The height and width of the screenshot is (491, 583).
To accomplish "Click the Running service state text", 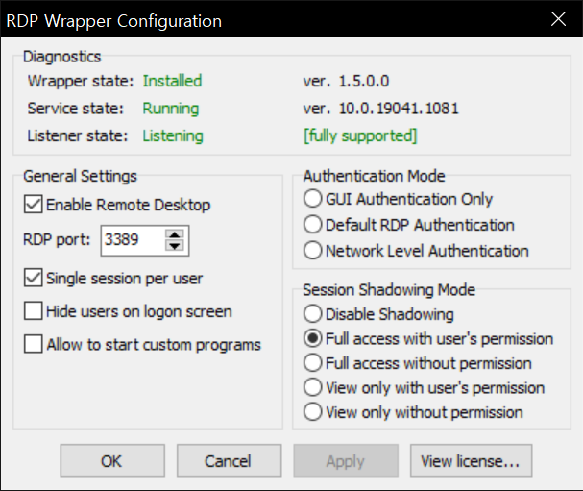I will coord(171,109).
